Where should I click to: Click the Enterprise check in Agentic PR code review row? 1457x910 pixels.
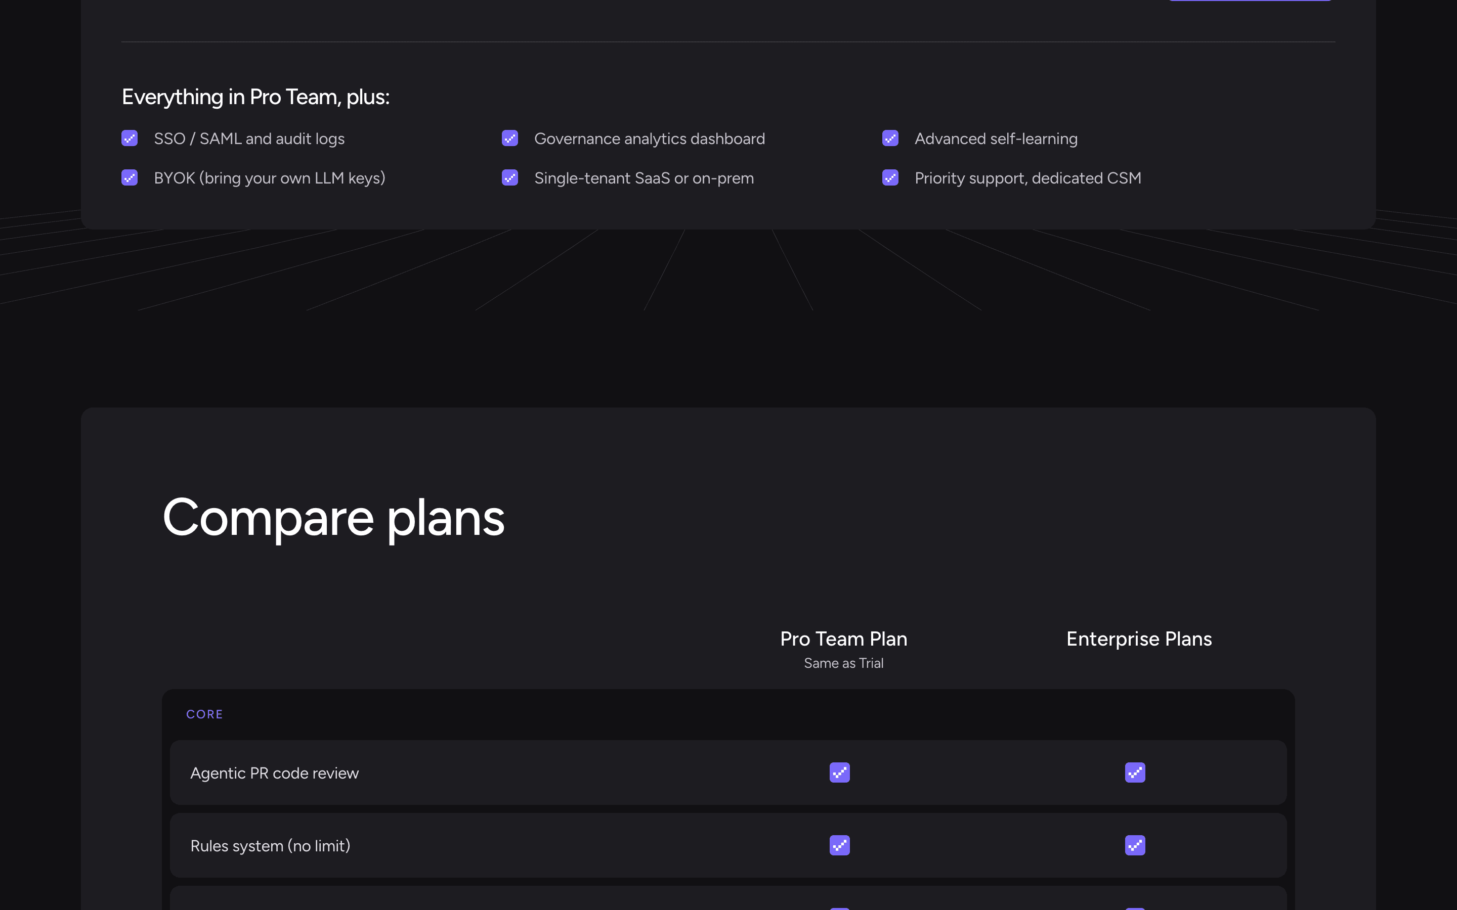1135,773
